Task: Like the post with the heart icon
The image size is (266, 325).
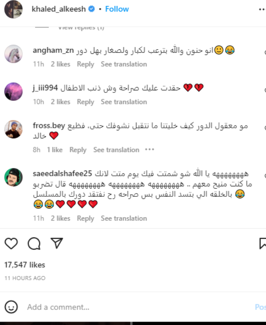Action: click(11, 243)
